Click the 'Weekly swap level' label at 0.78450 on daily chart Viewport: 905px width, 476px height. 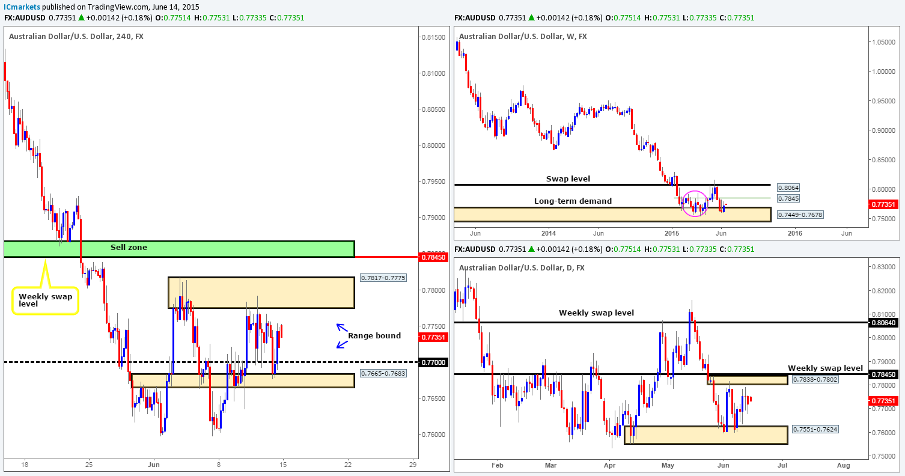click(x=825, y=368)
